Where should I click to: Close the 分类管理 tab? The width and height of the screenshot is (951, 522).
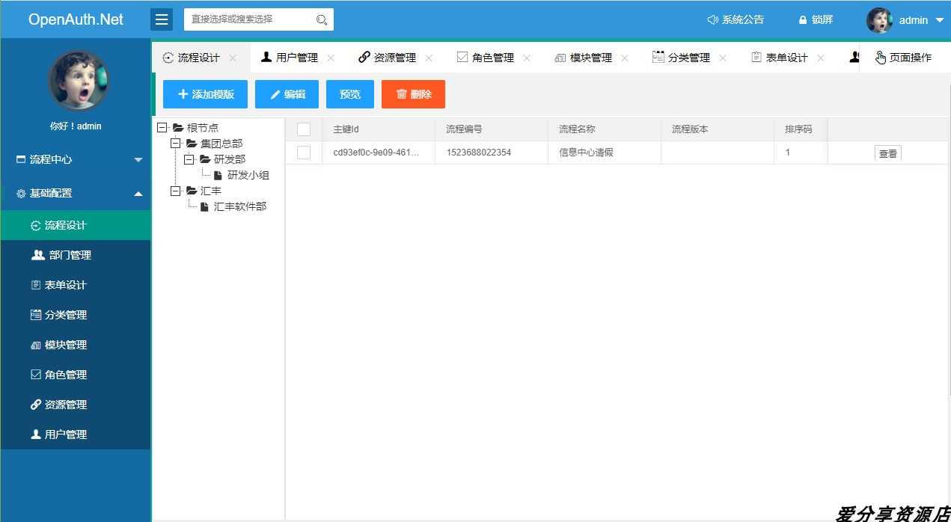click(723, 58)
